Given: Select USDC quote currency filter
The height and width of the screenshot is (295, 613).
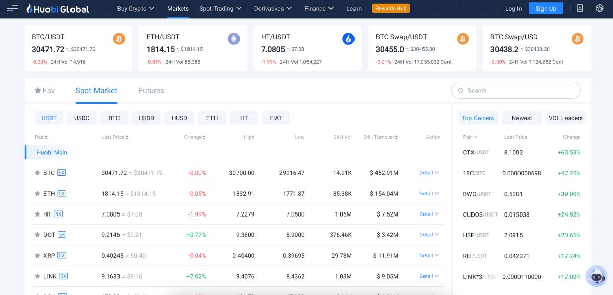Looking at the screenshot, I should [x=82, y=118].
